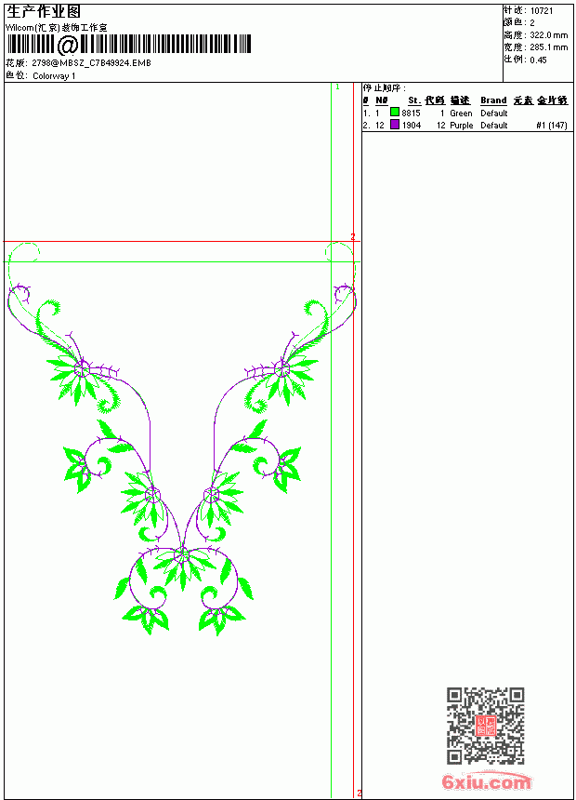576x800 pixels.
Task: Click the scale value '0.45'
Action: [538, 60]
